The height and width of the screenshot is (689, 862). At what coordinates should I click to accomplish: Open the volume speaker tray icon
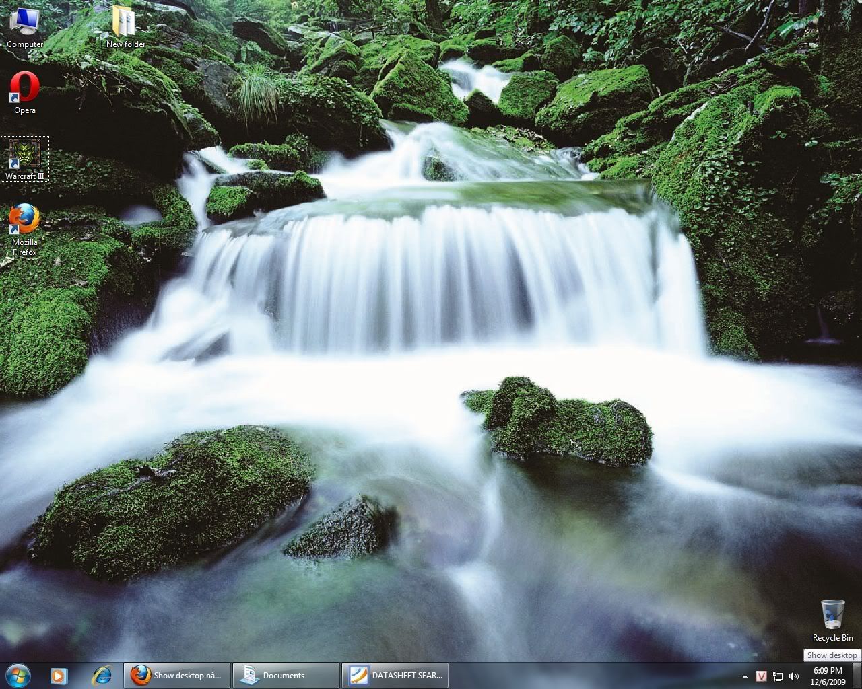794,676
